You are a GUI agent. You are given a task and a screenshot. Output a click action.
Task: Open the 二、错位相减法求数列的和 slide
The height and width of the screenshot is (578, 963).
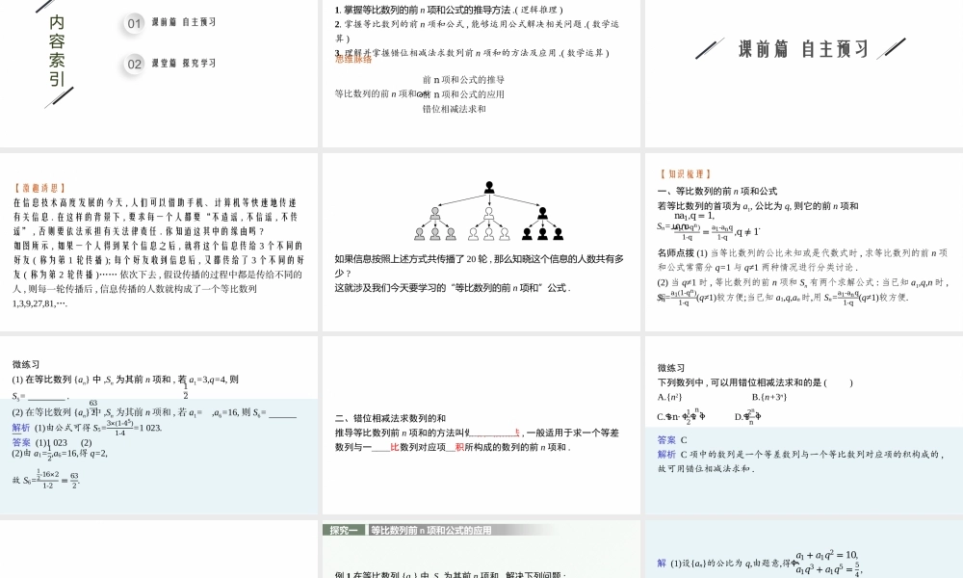(481, 425)
